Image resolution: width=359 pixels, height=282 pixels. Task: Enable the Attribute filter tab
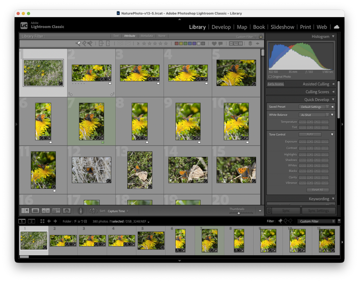[130, 35]
